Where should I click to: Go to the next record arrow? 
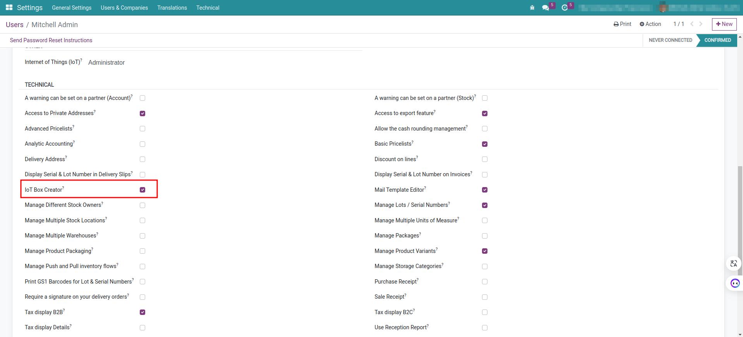[x=701, y=24]
